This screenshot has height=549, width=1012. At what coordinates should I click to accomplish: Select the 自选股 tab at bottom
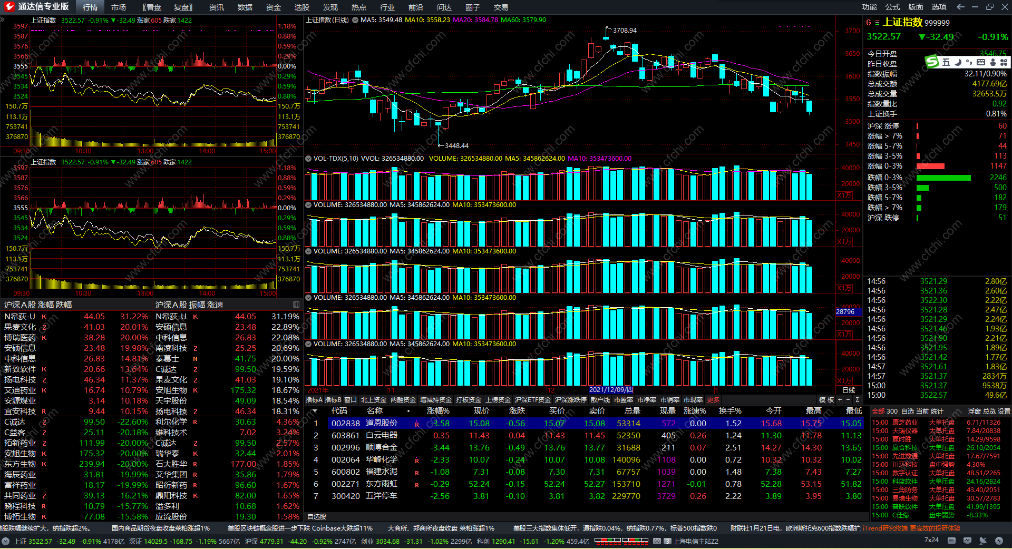[x=317, y=517]
